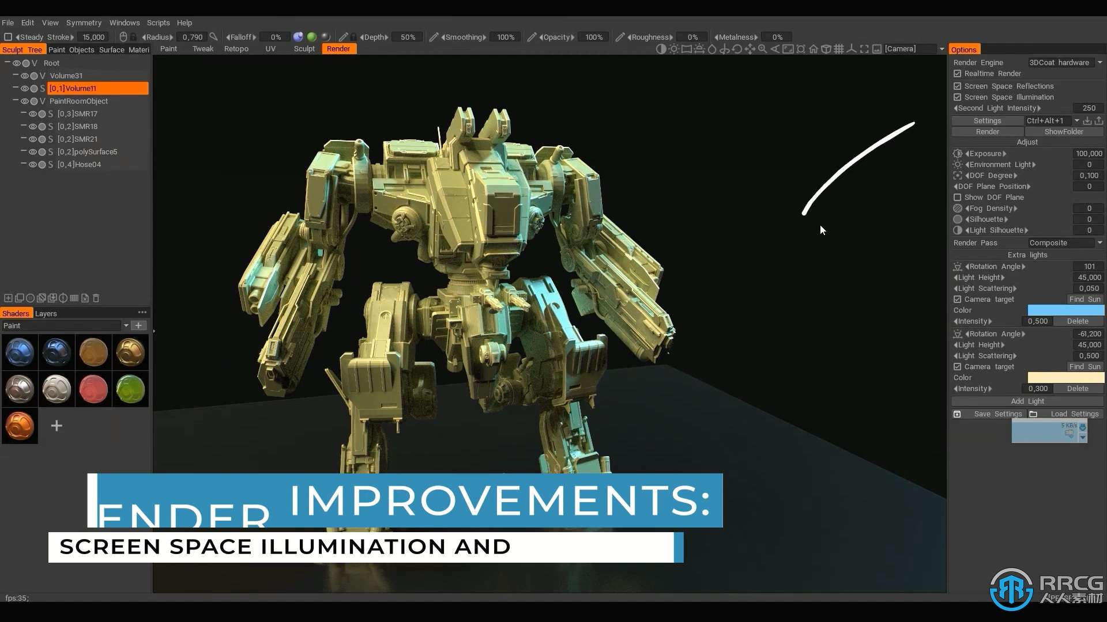Open the Render Engine dropdown
Screen dimensions: 1107x622
(1065, 63)
